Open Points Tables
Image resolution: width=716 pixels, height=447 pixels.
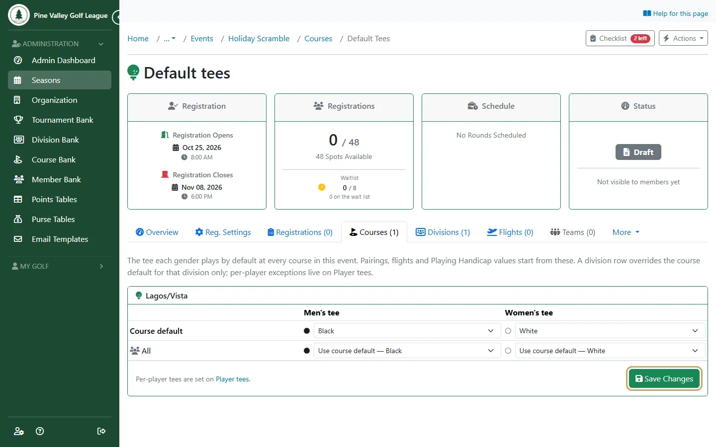[x=60, y=199]
